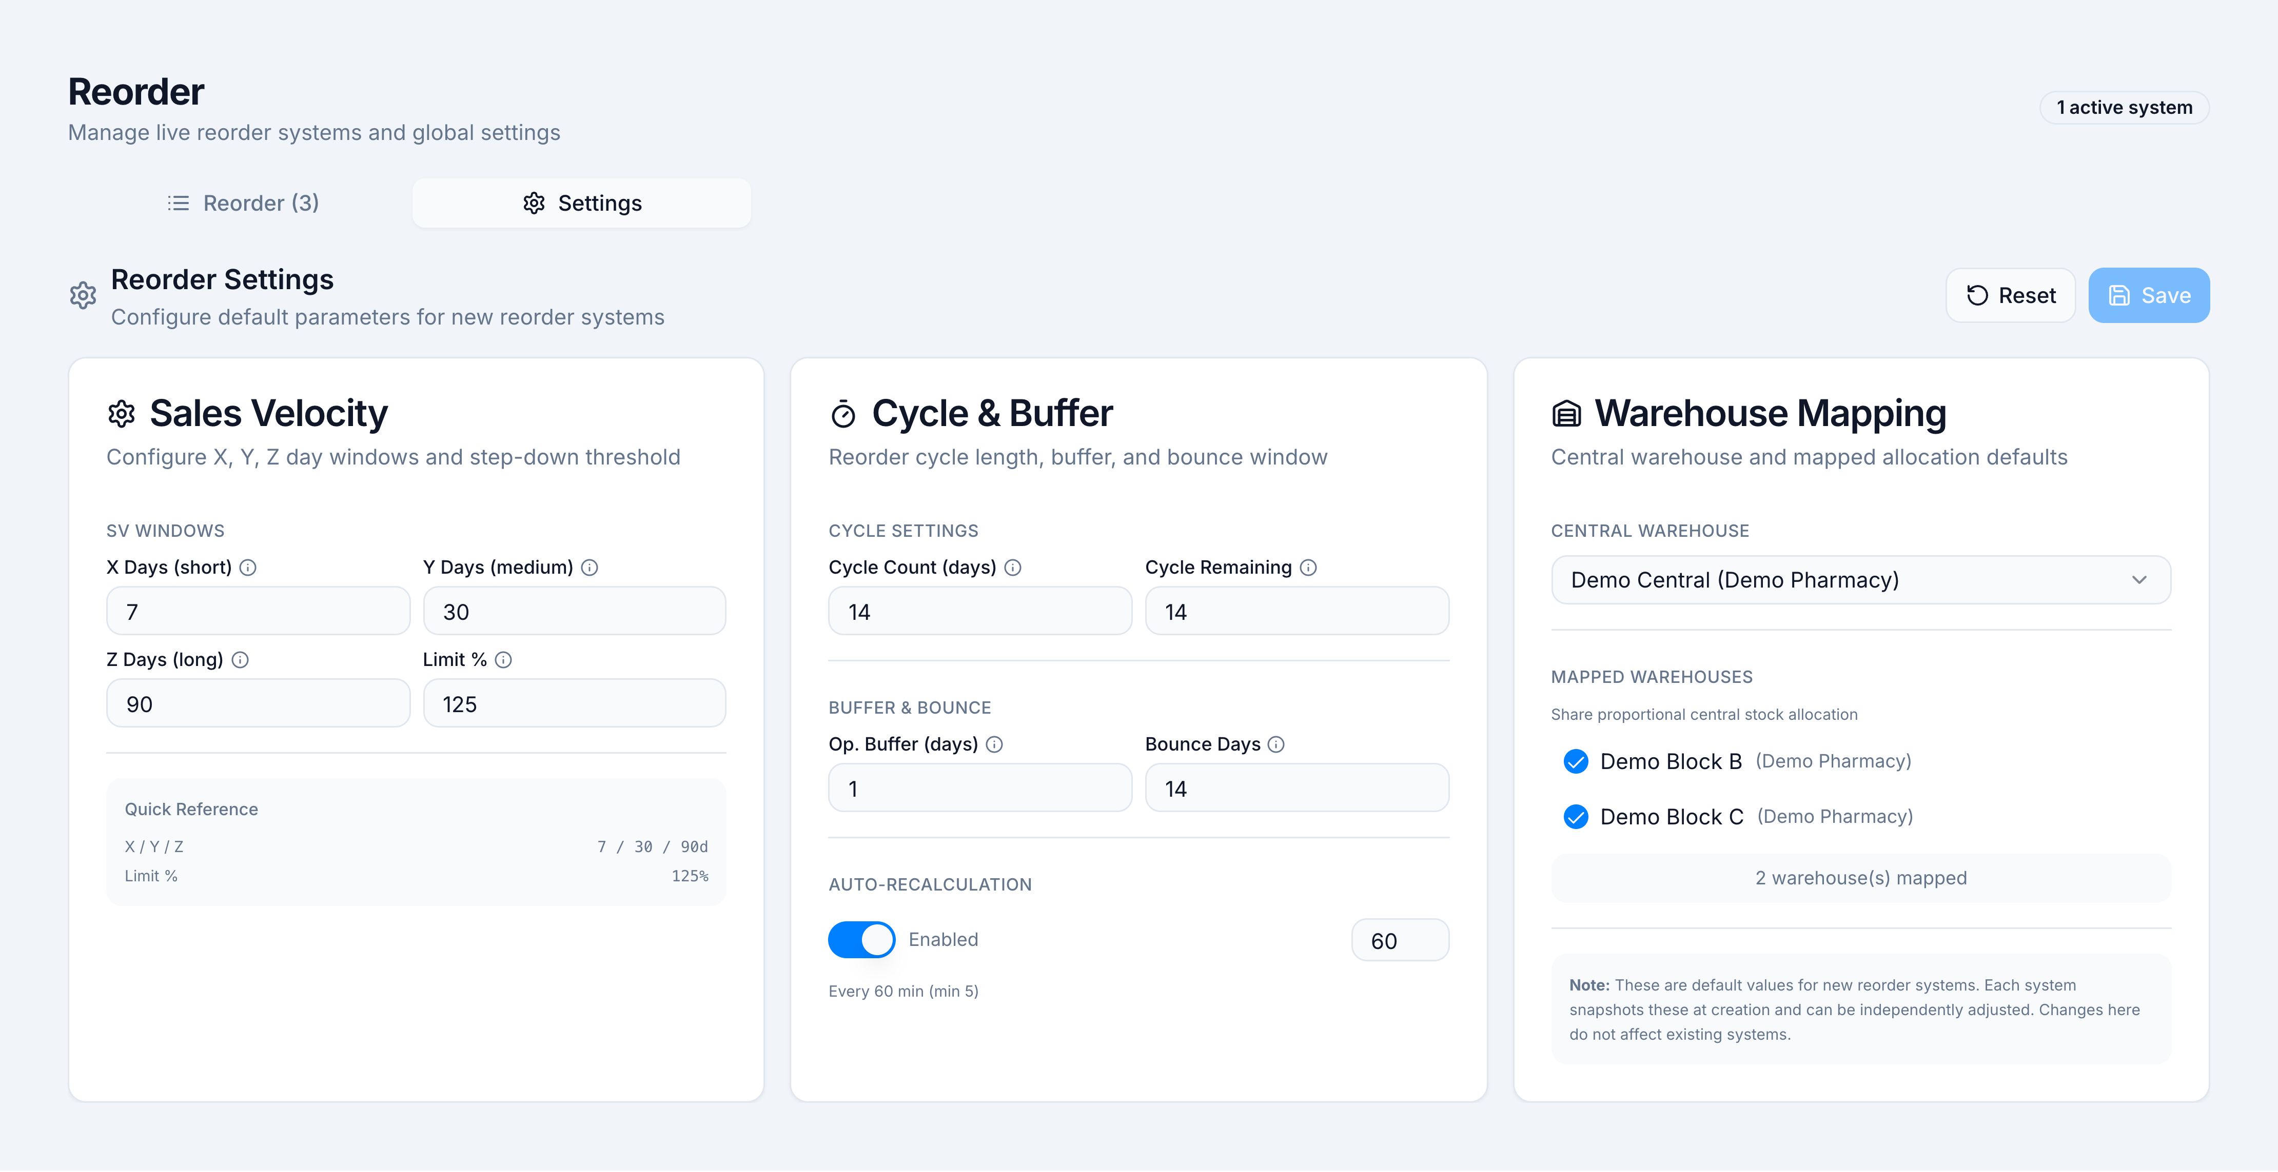Click the '2 warehouse(s) mapped' summary
This screenshot has height=1172, width=2278.
(x=1860, y=878)
